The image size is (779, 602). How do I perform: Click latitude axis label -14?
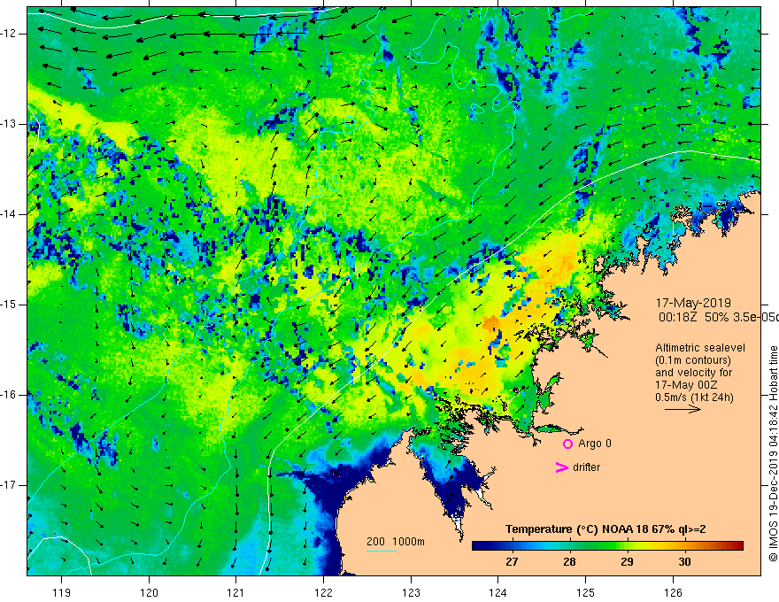[9, 214]
